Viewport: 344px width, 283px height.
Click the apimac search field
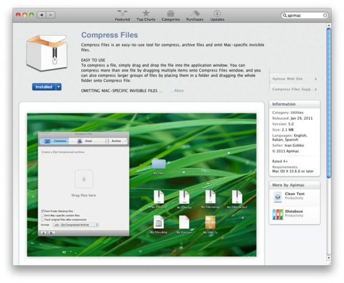click(x=305, y=15)
